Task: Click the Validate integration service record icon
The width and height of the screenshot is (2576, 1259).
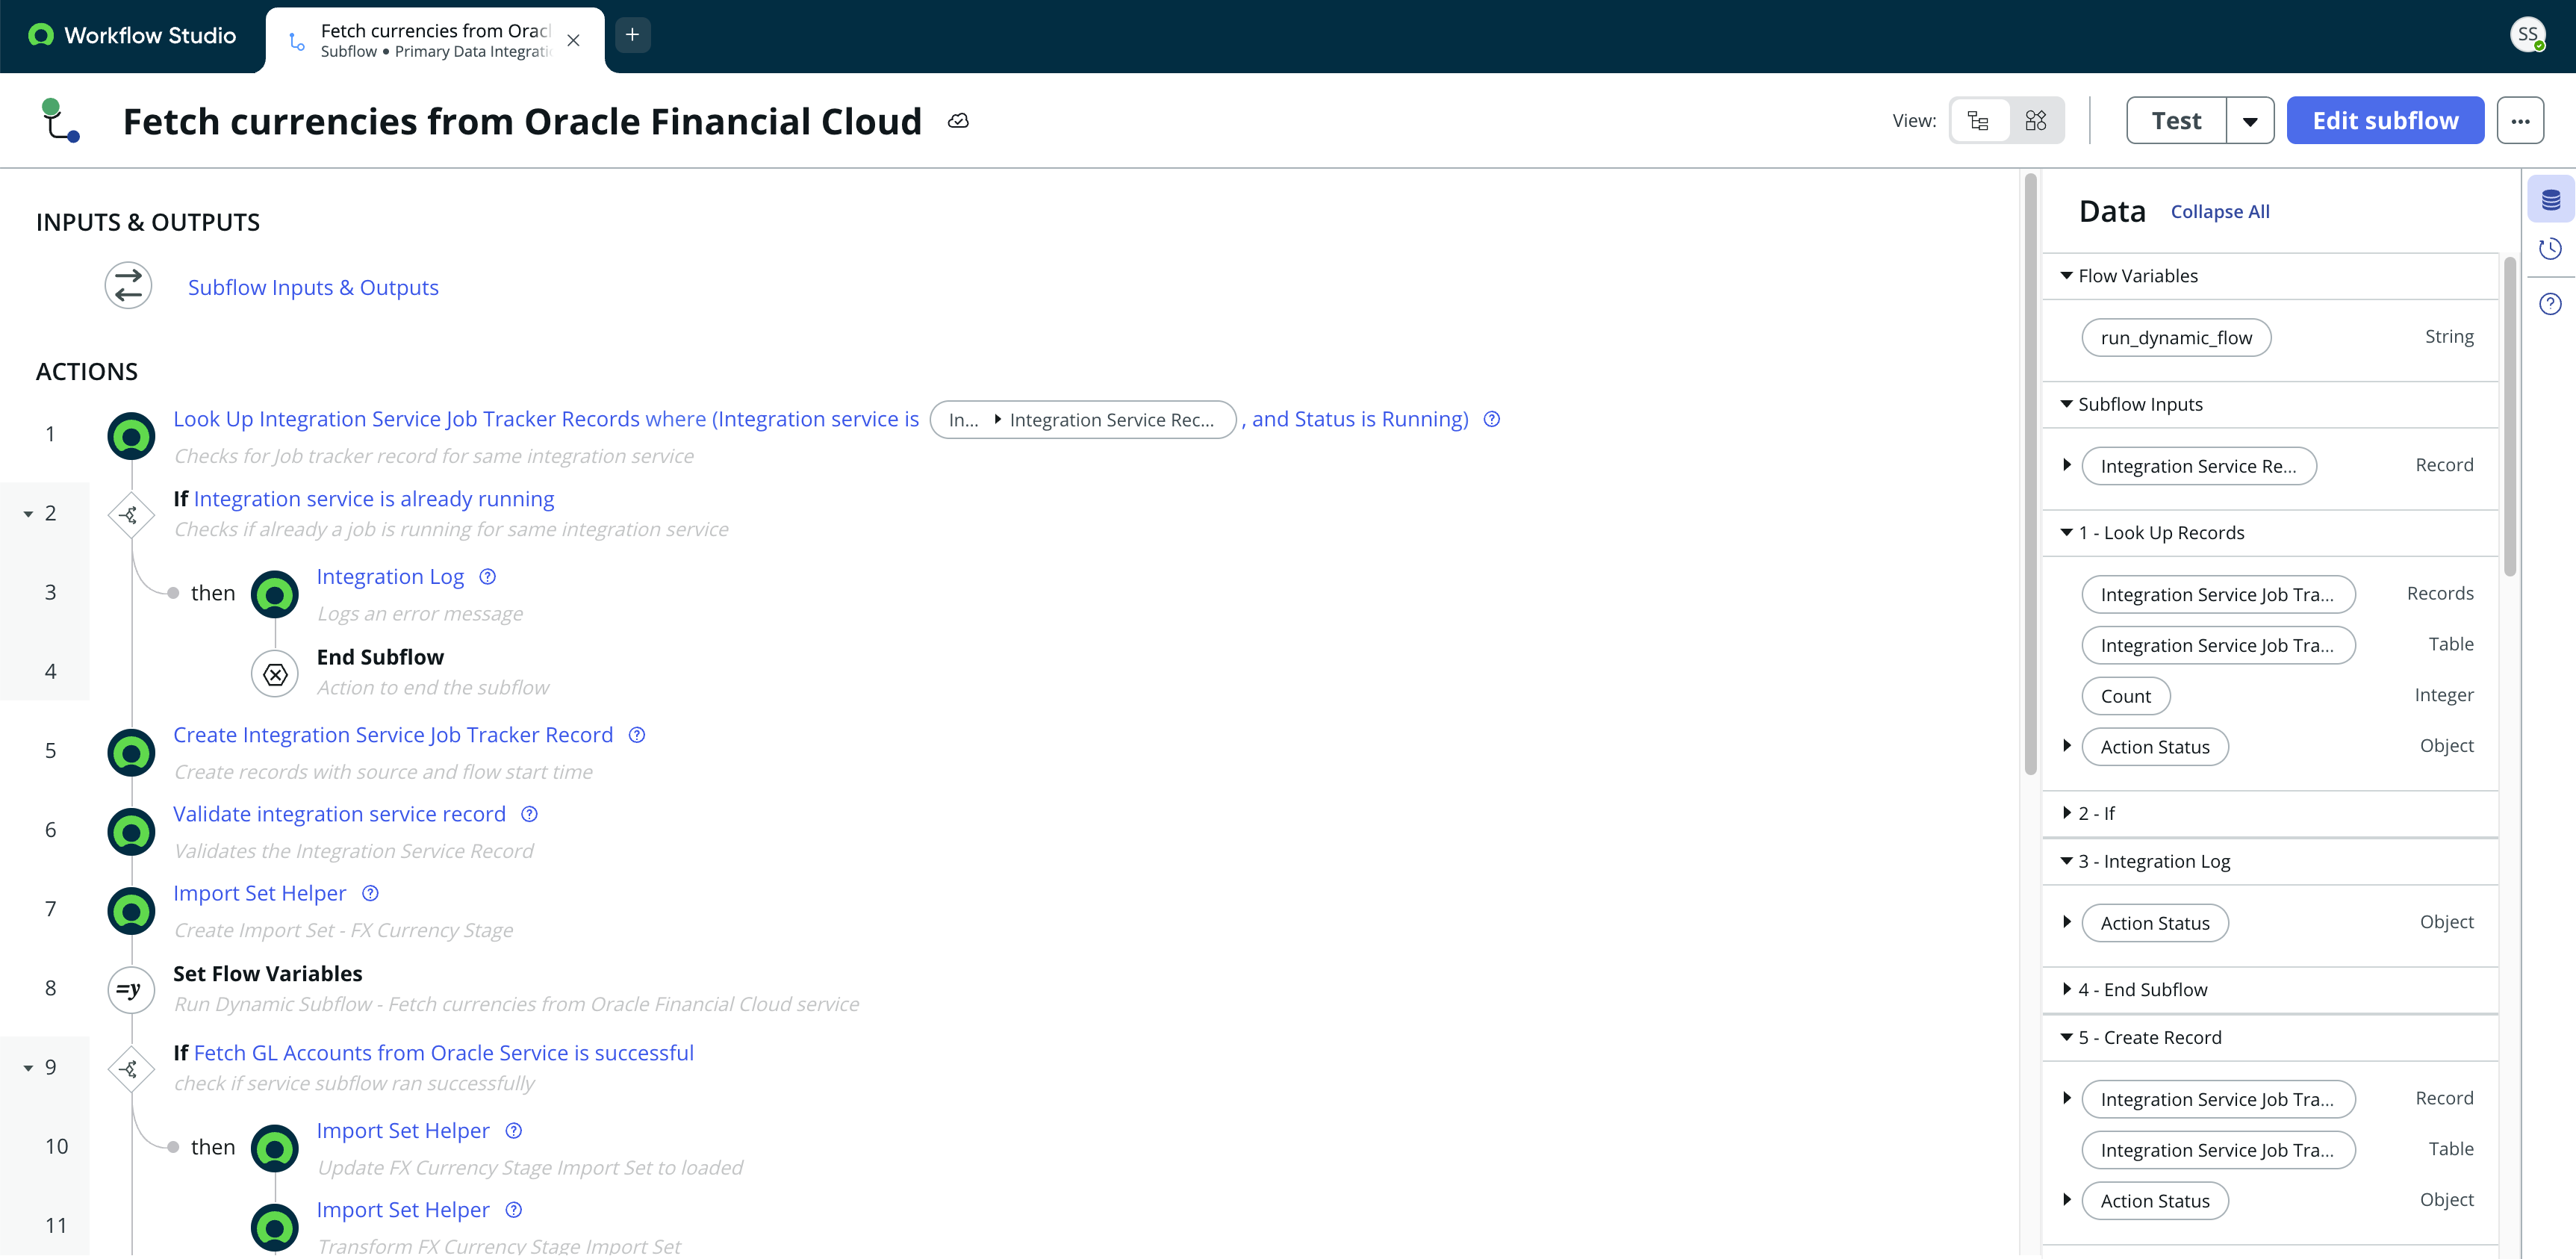Action: [131, 831]
